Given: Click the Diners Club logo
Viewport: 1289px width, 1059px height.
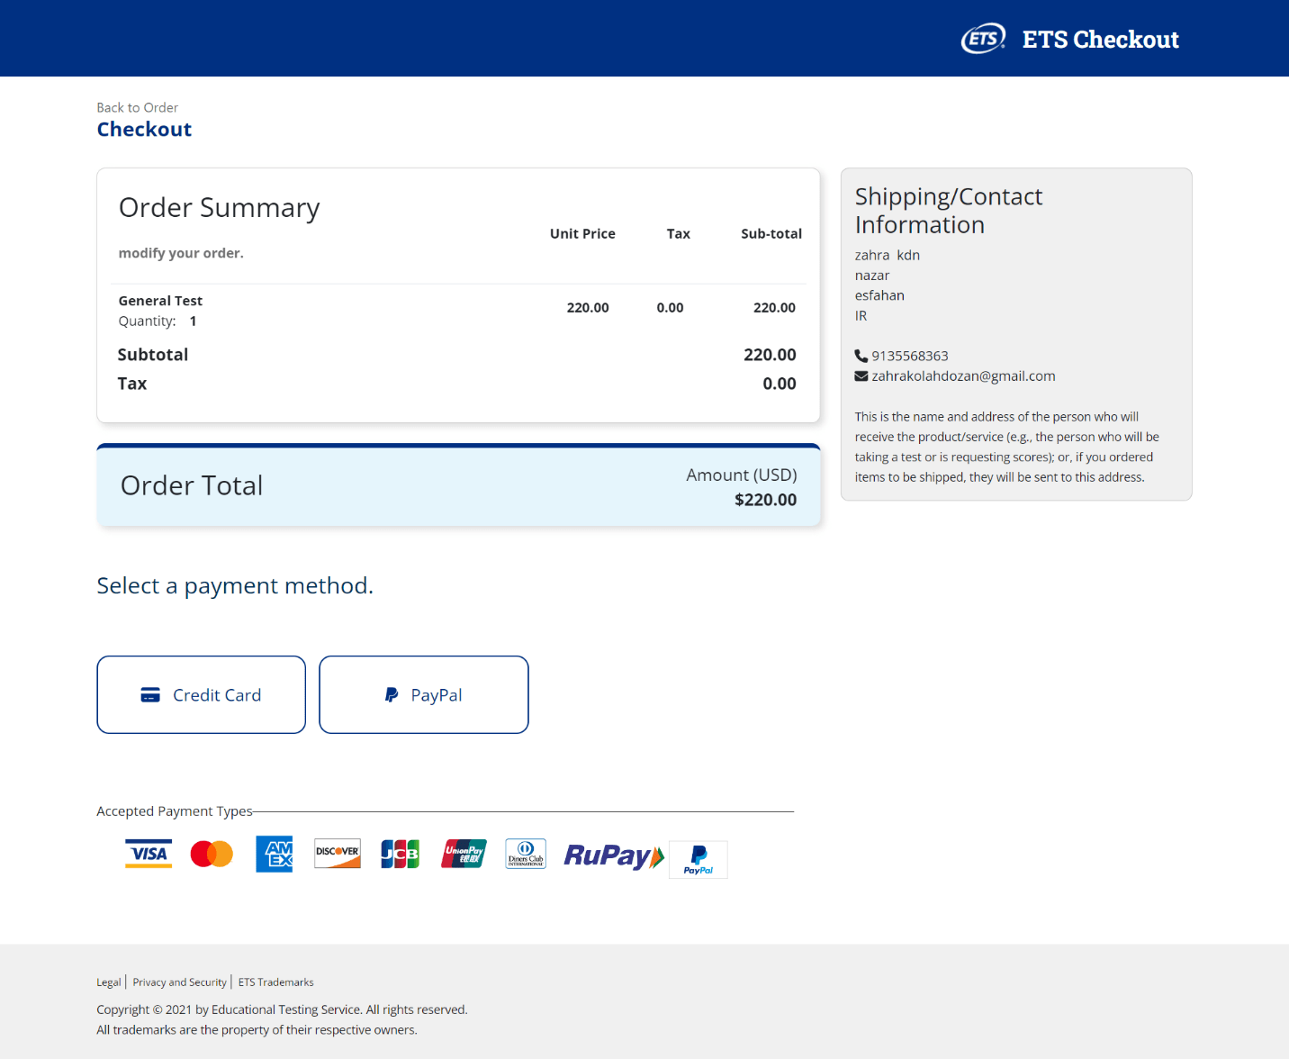Looking at the screenshot, I should tap(526, 854).
